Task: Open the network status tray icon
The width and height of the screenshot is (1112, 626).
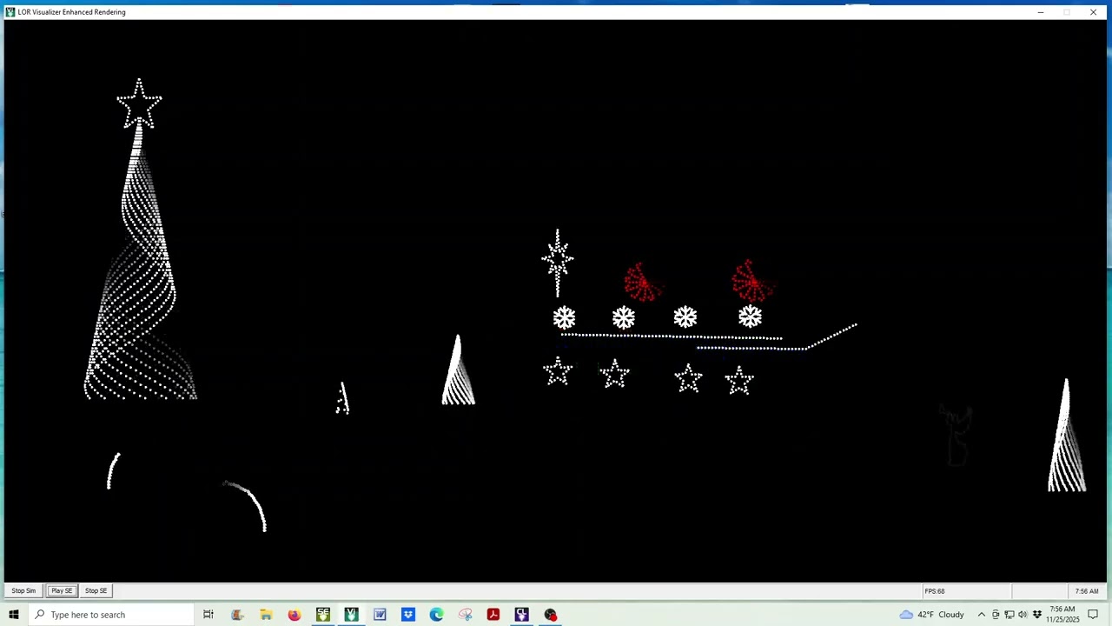Action: tap(1009, 615)
